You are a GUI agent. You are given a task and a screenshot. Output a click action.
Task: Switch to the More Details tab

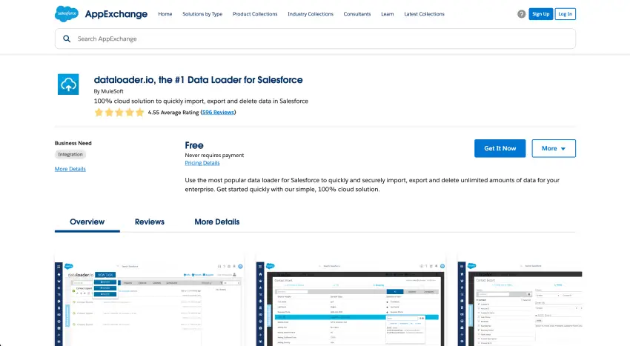217,222
